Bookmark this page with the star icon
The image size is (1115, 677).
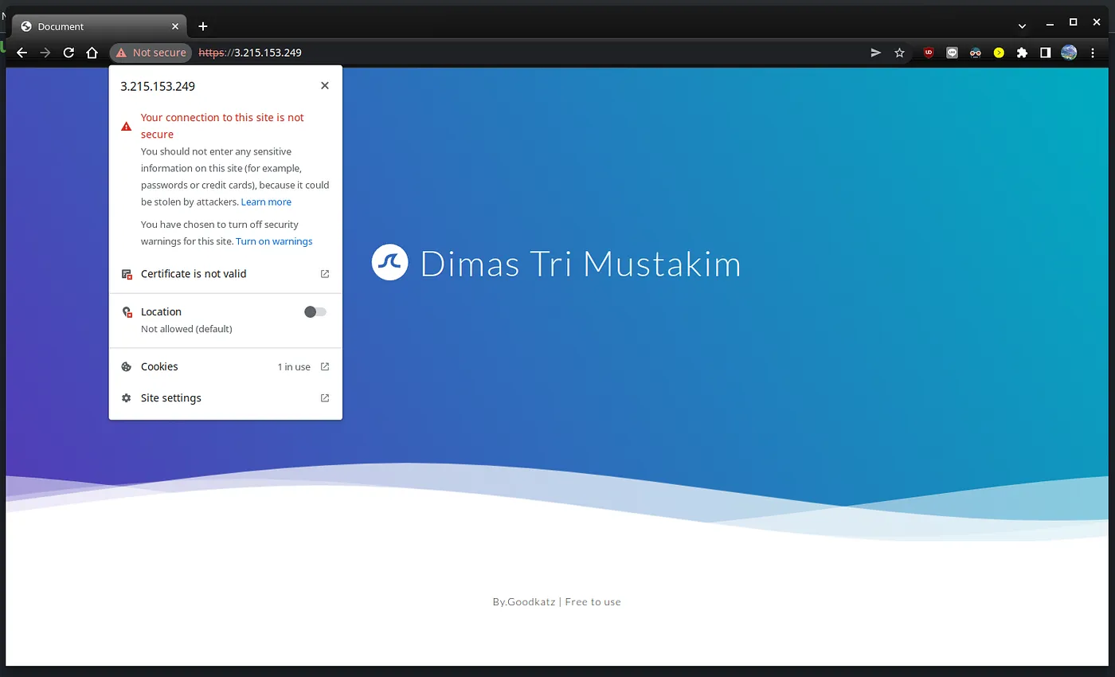pyautogui.click(x=899, y=53)
